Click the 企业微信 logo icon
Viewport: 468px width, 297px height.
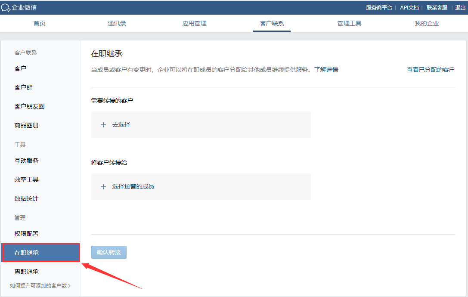[x=6, y=8]
